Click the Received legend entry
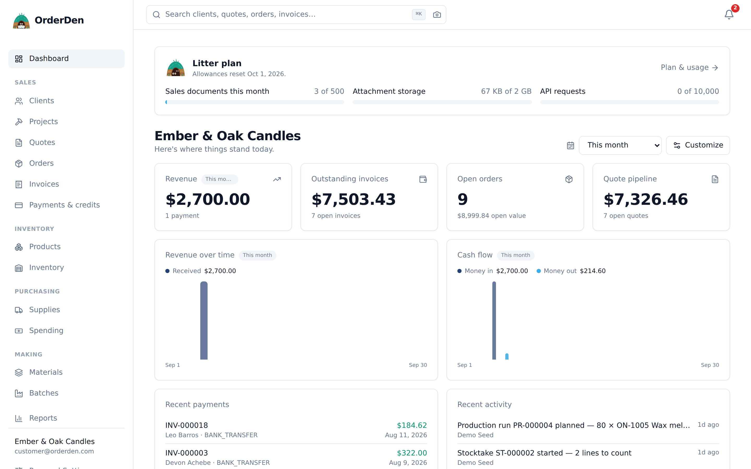The height and width of the screenshot is (469, 751). [x=201, y=271]
